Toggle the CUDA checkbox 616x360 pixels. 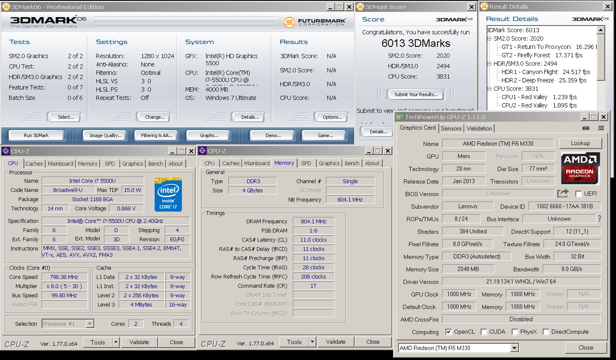(484, 332)
